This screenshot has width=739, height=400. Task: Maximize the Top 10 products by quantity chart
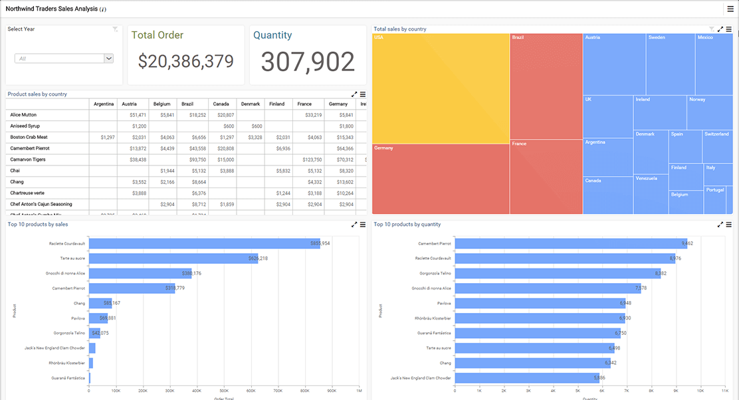click(720, 224)
